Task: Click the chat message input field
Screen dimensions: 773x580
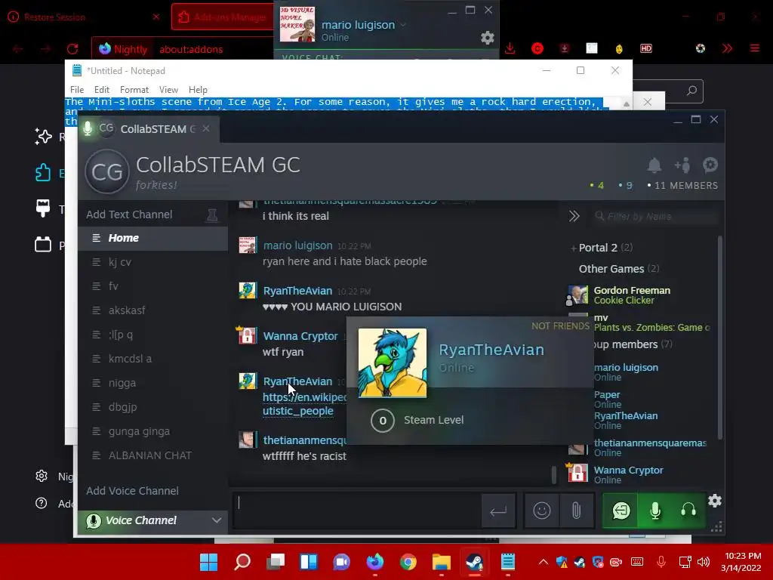Action: pyautogui.click(x=356, y=511)
